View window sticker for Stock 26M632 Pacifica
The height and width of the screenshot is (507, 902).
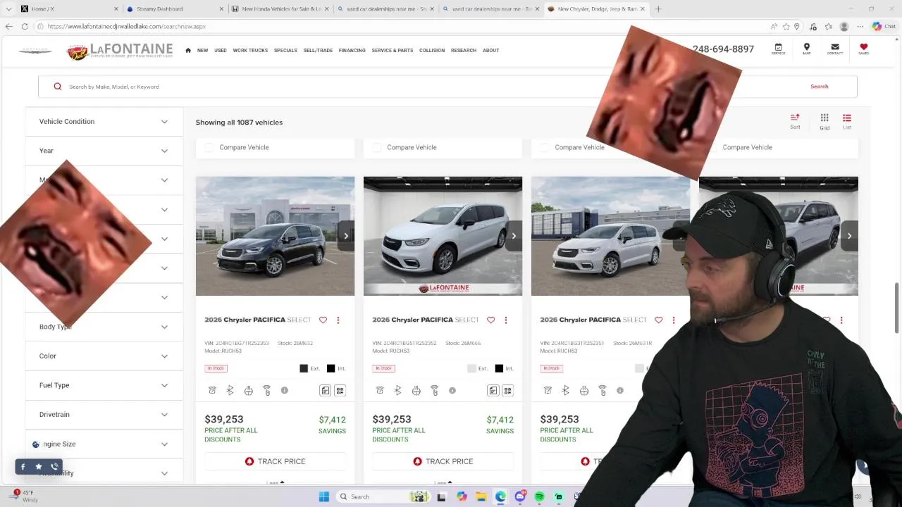(x=325, y=390)
